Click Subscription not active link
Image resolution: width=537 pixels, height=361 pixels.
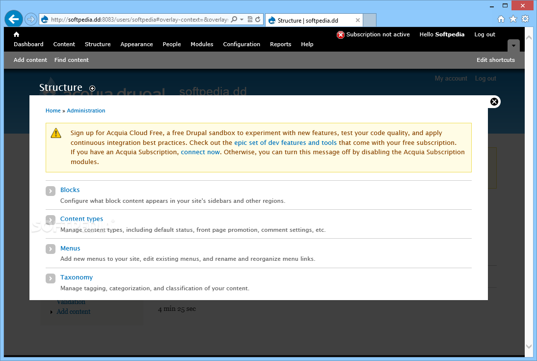click(378, 34)
